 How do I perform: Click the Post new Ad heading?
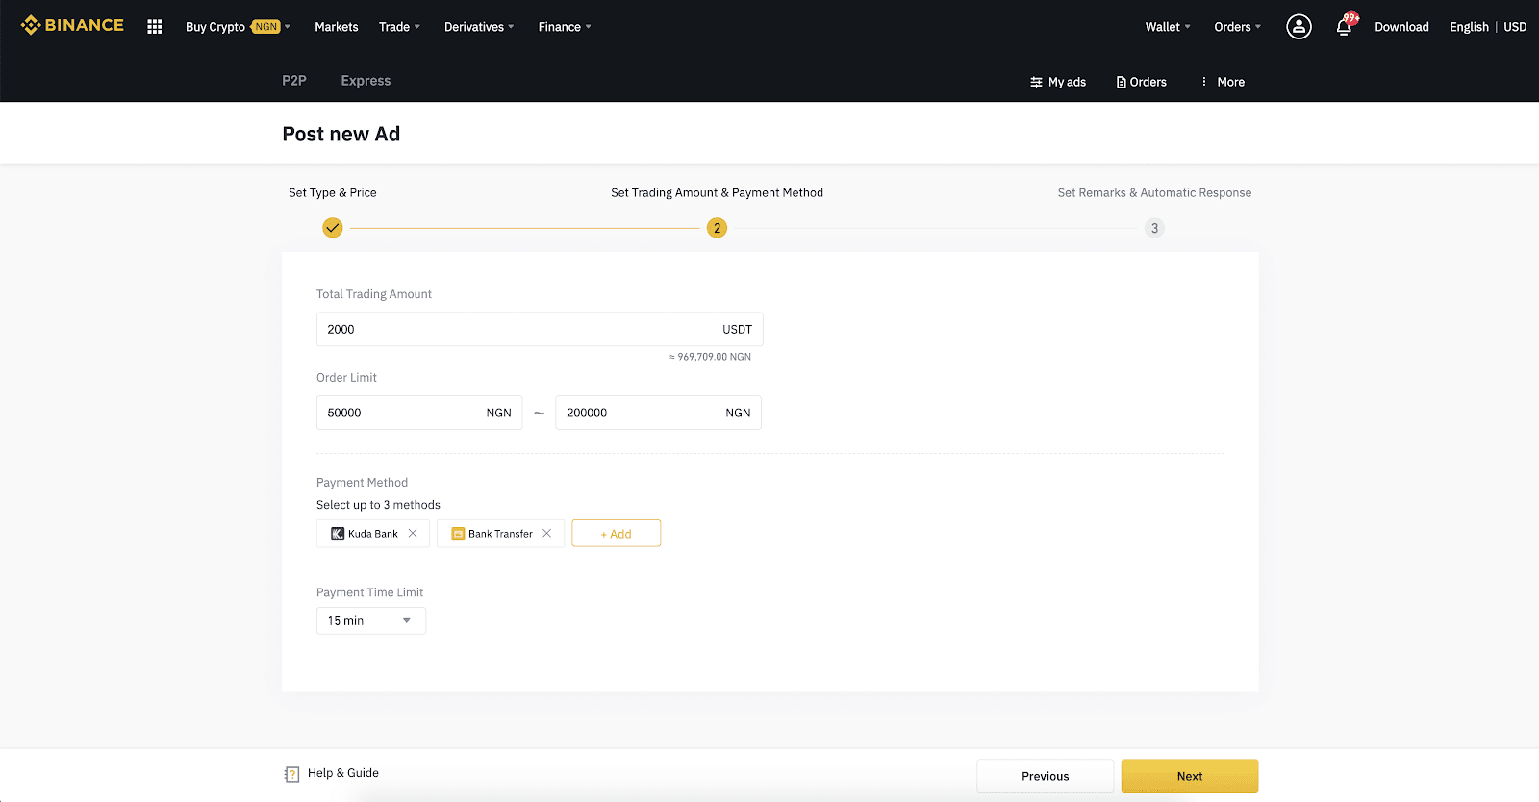341,135
